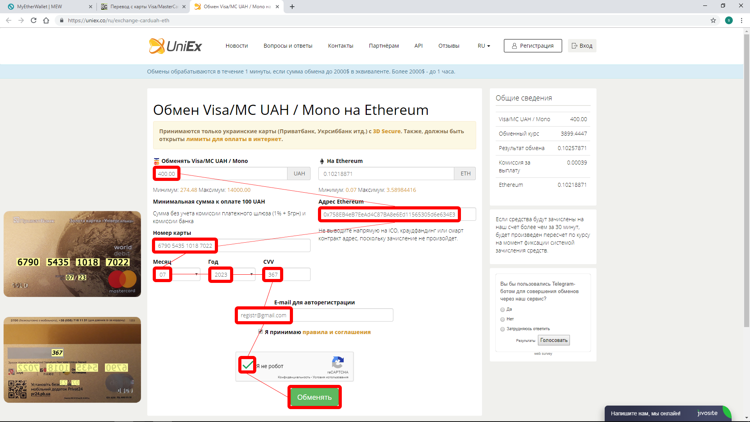Toggle the Я принимаю agreement checkbox
Screen dimensions: 750x422
pyautogui.click(x=261, y=332)
